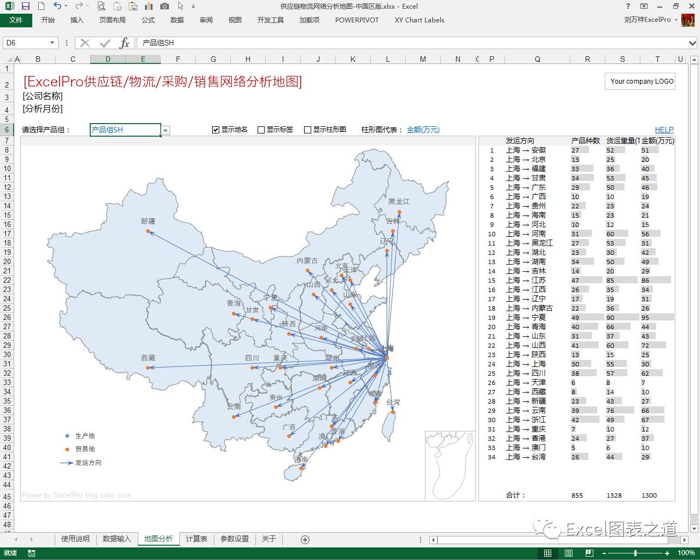Open the POWERPIVOT ribbon tab
Image resolution: width=700 pixels, height=560 pixels.
click(357, 20)
